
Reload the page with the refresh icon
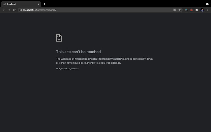pyautogui.click(x=14, y=10)
